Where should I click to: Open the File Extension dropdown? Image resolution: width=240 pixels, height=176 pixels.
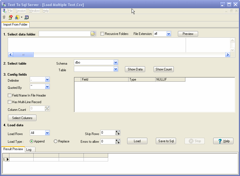point(169,34)
